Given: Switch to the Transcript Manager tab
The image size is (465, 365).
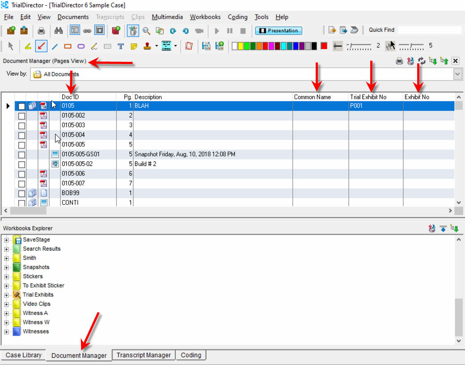Looking at the screenshot, I should (144, 355).
